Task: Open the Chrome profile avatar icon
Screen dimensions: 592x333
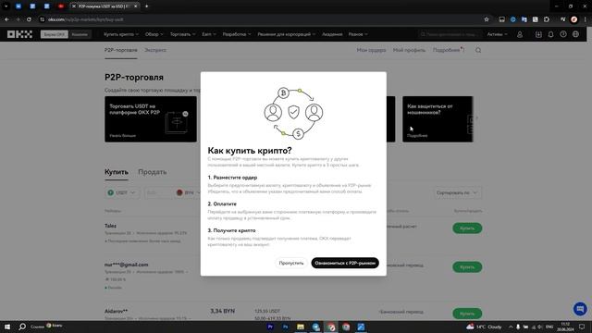Action: 573,19
